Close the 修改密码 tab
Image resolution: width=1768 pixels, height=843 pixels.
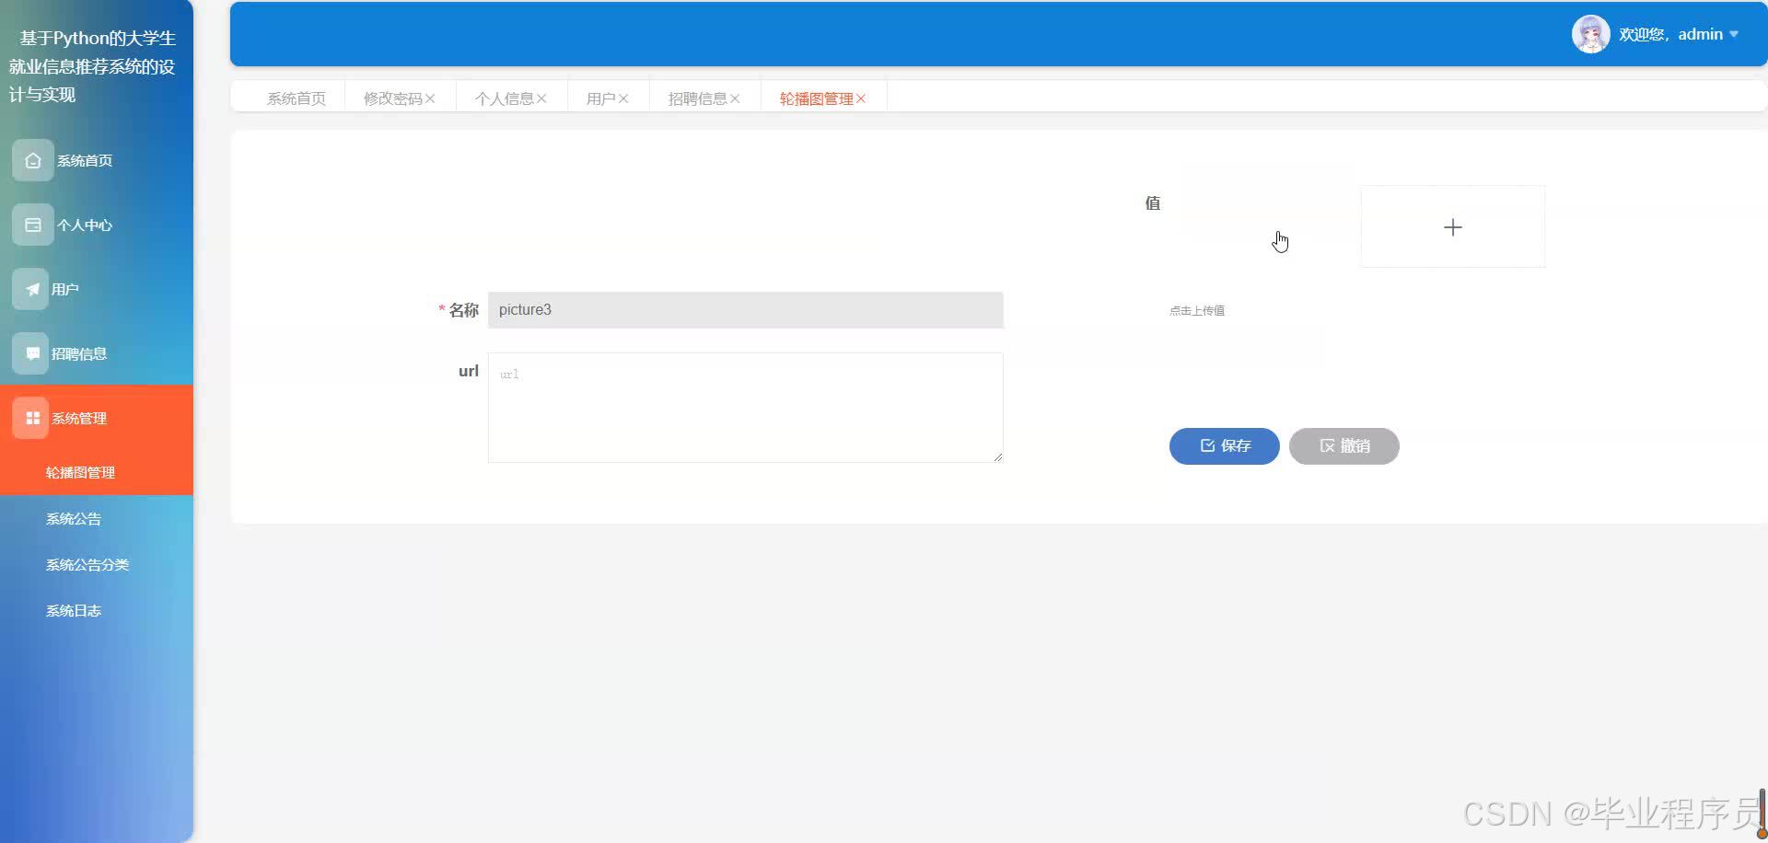pyautogui.click(x=430, y=98)
